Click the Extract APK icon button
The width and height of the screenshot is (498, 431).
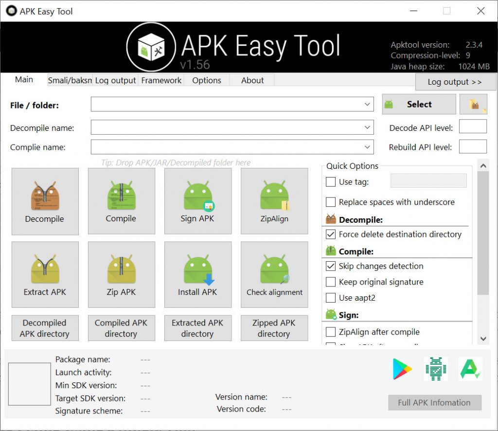(45, 275)
